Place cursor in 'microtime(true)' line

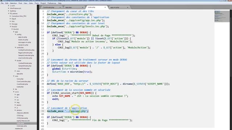72,72
